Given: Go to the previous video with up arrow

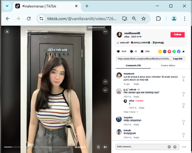Looking at the screenshot, I should click(105, 82).
